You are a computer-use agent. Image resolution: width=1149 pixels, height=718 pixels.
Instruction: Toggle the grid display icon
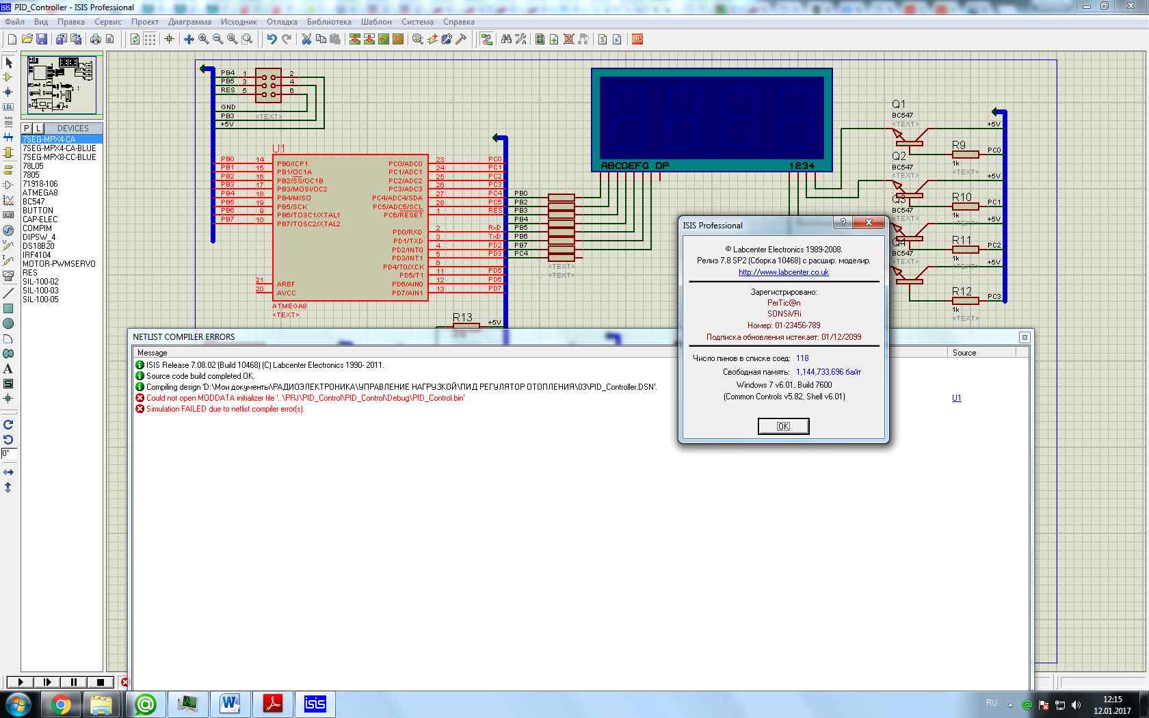pos(150,39)
